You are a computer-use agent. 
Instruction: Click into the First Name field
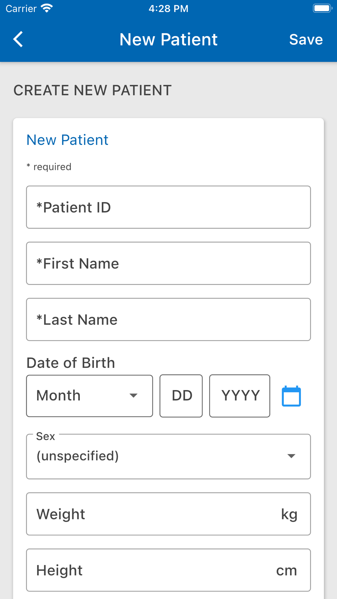click(168, 263)
